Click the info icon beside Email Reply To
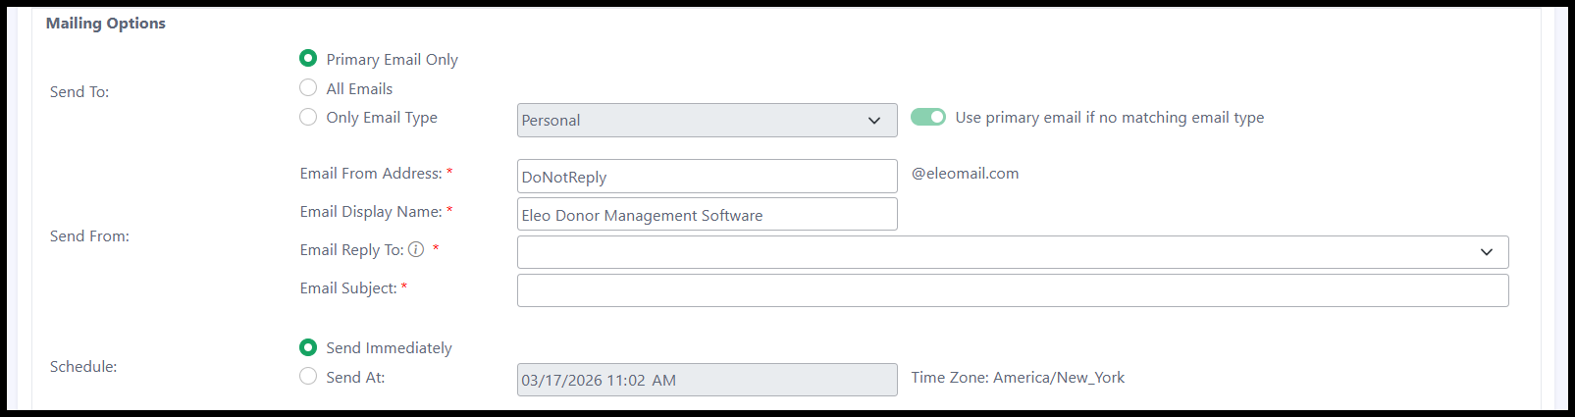 coord(416,249)
